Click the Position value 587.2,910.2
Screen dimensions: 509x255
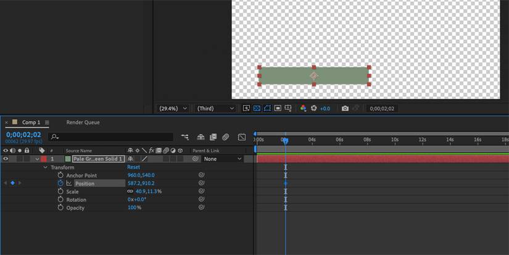(141, 183)
